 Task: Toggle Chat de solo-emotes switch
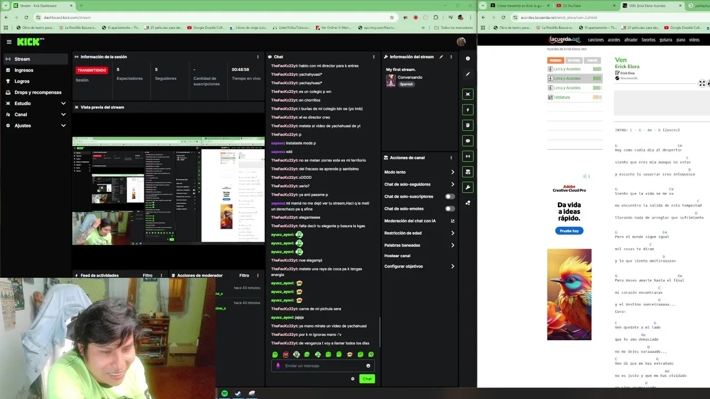pyautogui.click(x=449, y=208)
